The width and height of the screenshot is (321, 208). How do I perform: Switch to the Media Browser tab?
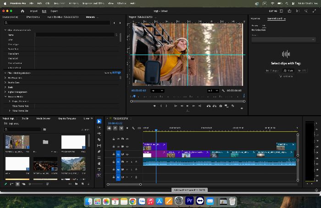[x=44, y=118]
